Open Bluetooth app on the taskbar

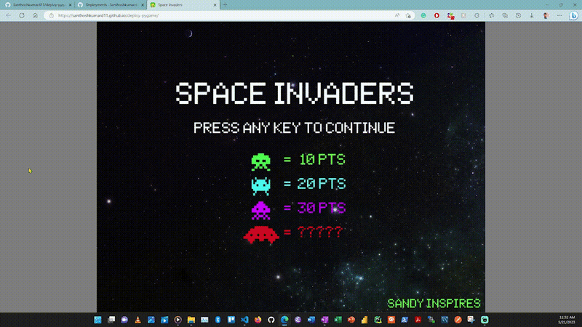pyautogui.click(x=218, y=320)
